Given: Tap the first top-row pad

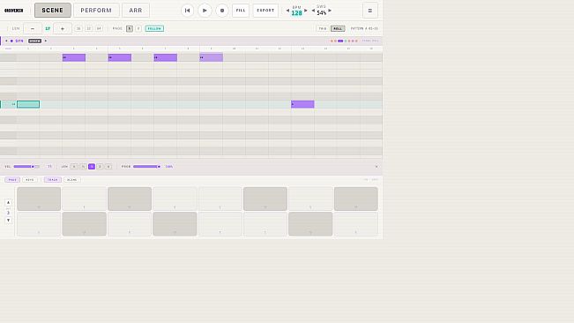Looking at the screenshot, I should click(x=39, y=199).
